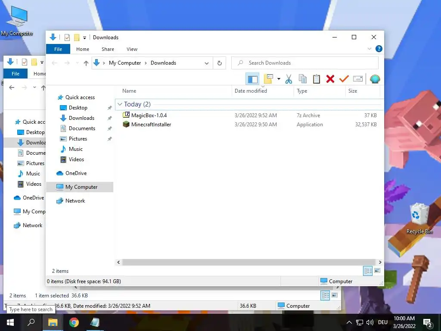Select My Computer in front navigation pane

(81, 187)
